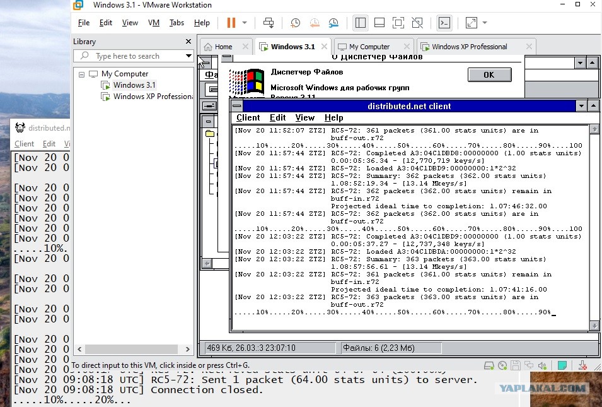Click the hard disk status icon
Screen dimensions: 602x407
click(x=489, y=365)
